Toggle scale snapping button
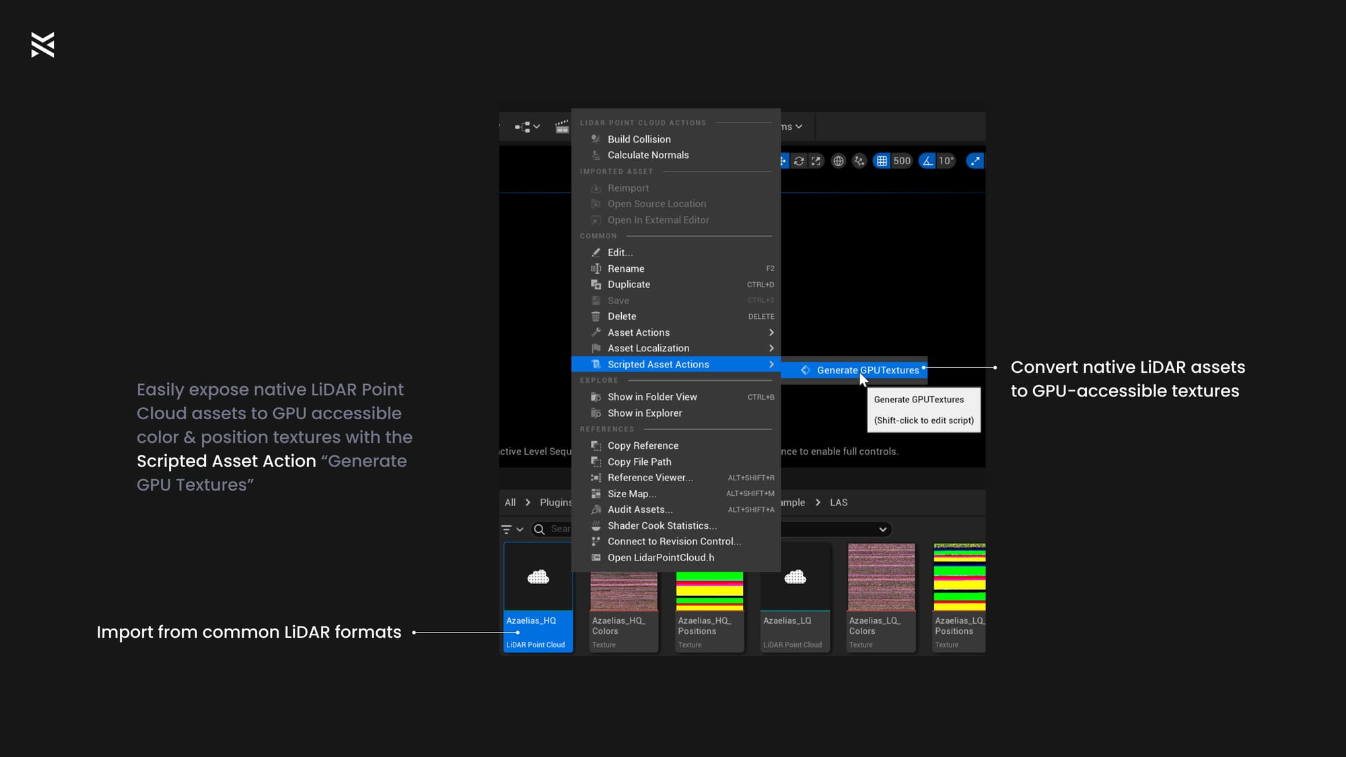Screen dimensions: 1346x757 [975, 161]
